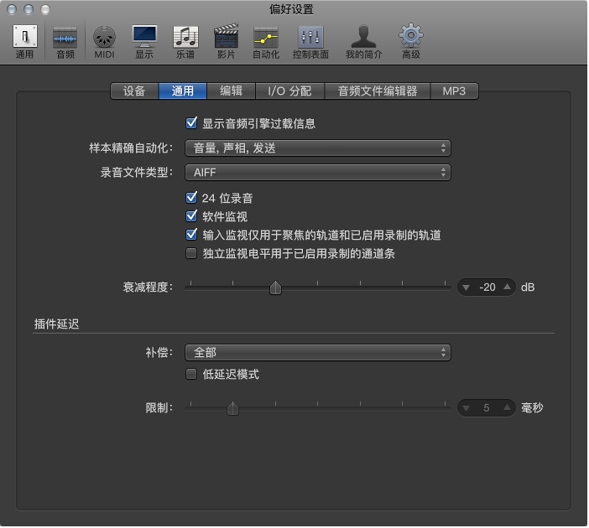Open the 控制表面 mixer preferences icon
The image size is (589, 528).
[x=310, y=42]
